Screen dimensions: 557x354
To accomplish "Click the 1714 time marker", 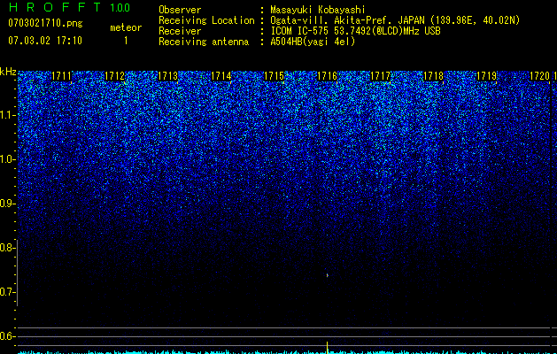I will click(x=221, y=76).
